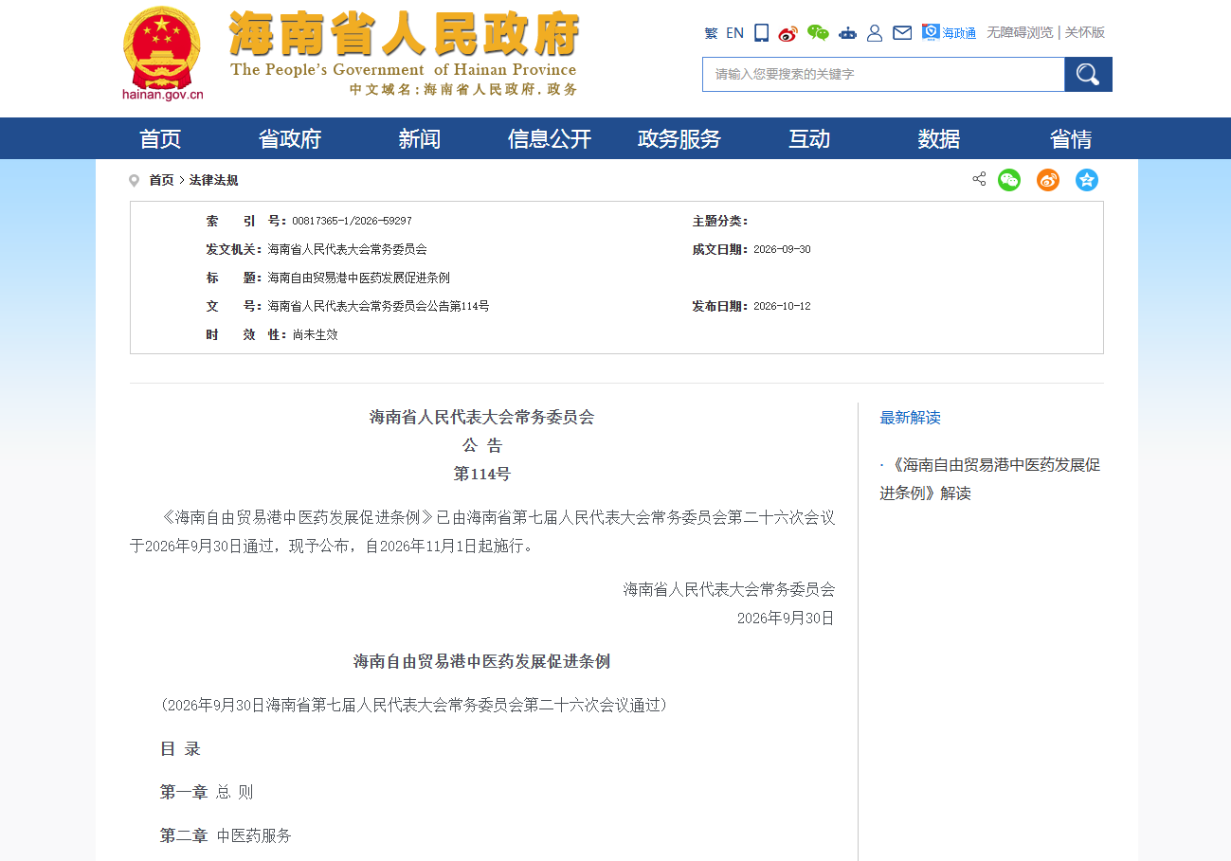Click 法律法规 in the breadcrumb
Viewport: 1231px width, 861px height.
(x=213, y=180)
